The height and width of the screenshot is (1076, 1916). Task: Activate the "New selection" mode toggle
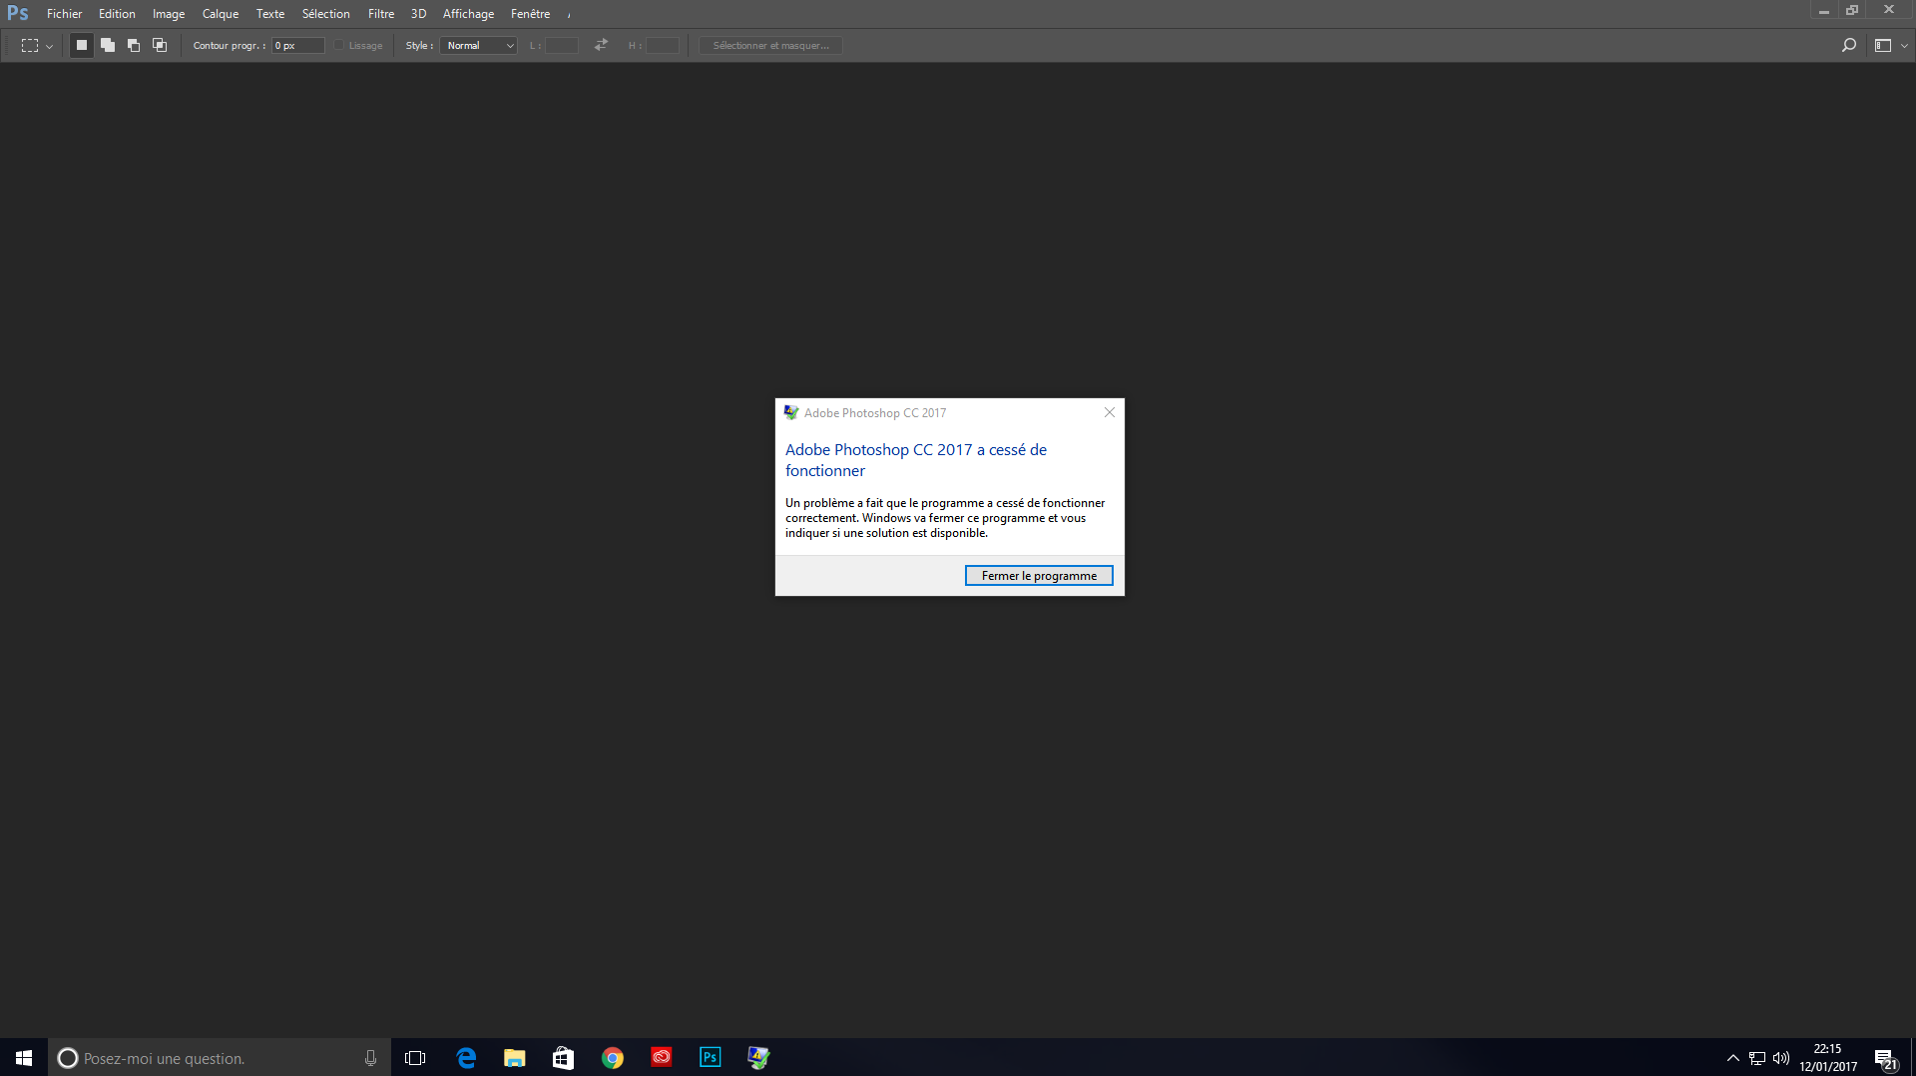coord(81,45)
